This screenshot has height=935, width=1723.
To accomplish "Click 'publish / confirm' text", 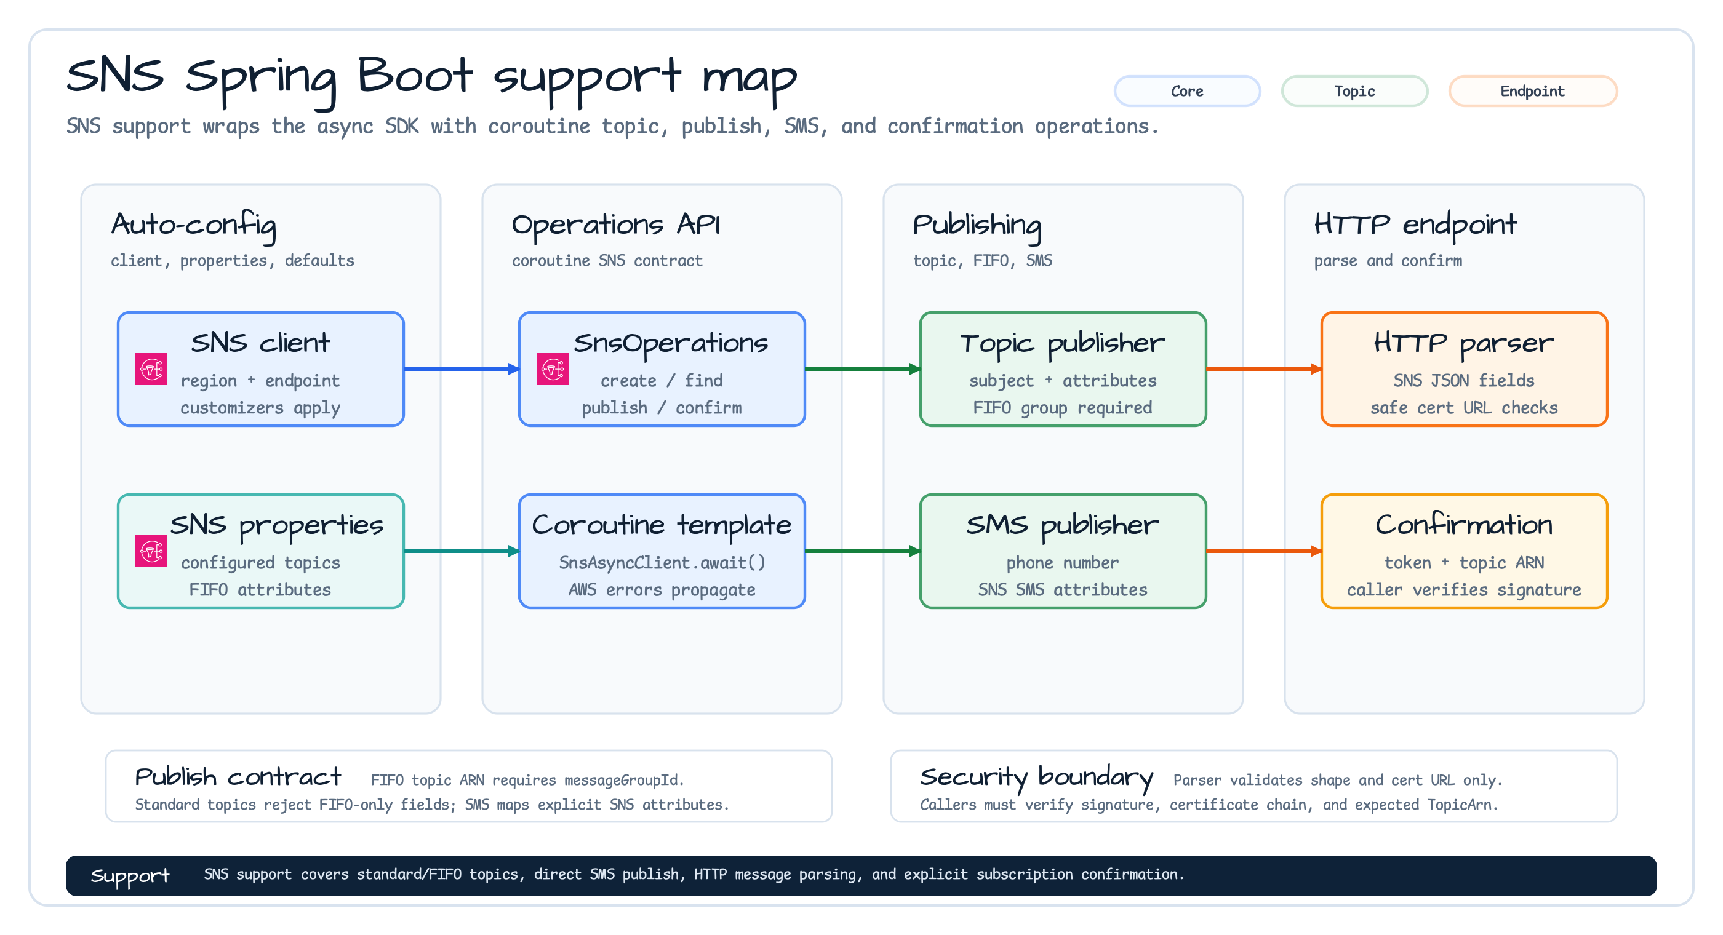I will (662, 408).
